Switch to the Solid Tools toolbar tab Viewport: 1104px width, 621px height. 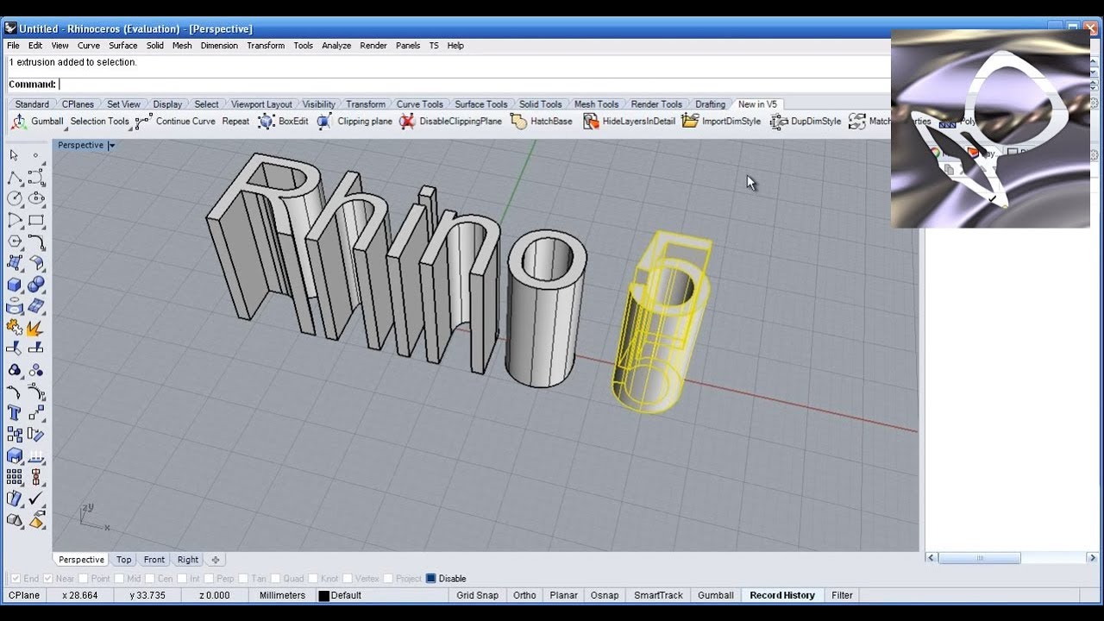tap(541, 104)
